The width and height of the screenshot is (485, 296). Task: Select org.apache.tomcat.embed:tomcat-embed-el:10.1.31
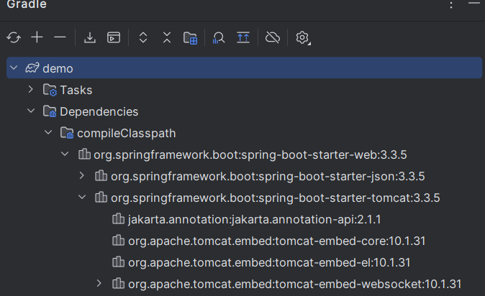269,263
